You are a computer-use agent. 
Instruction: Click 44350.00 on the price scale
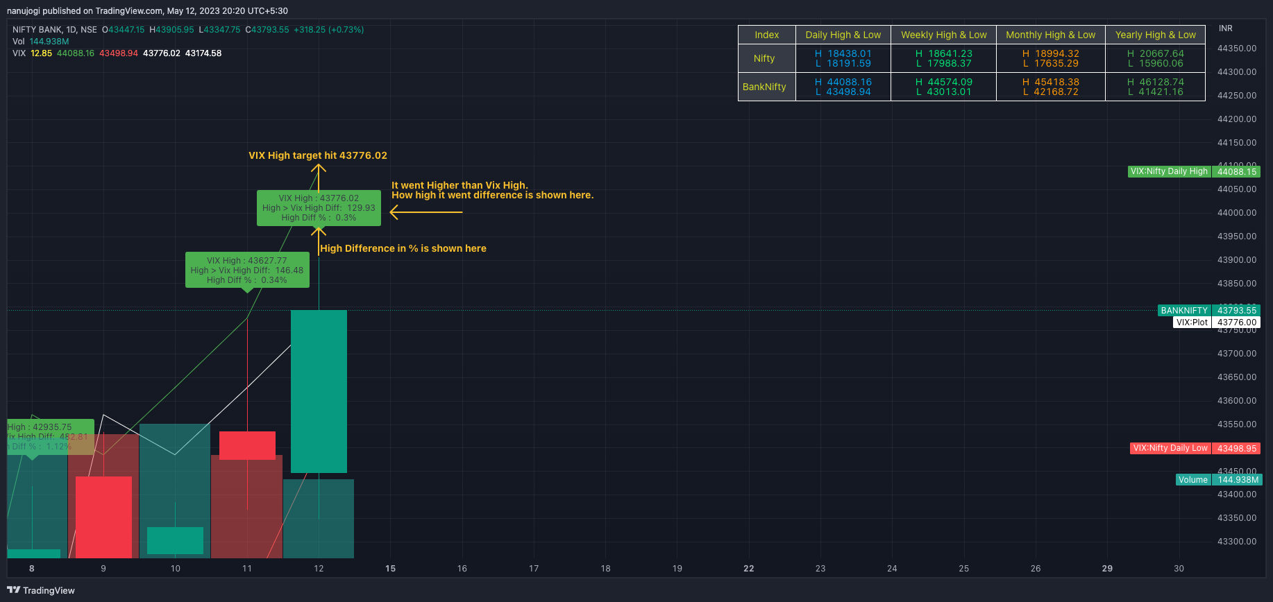click(x=1237, y=49)
